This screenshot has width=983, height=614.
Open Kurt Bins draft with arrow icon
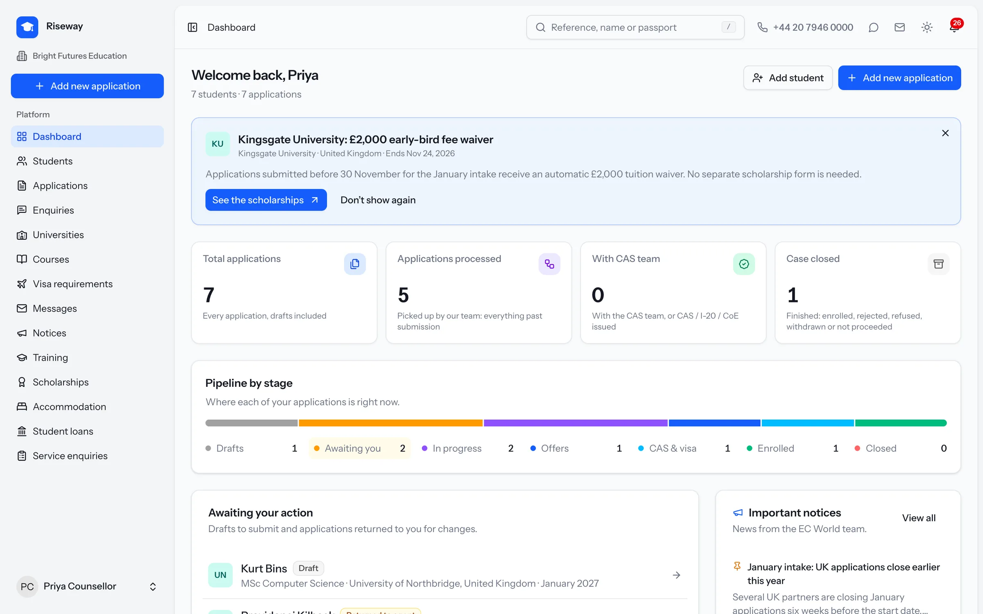tap(677, 575)
